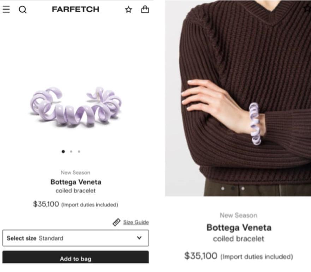Viewport: 311px width, 272px height.
Task: Click the Add to bag button
Action: [x=76, y=257]
